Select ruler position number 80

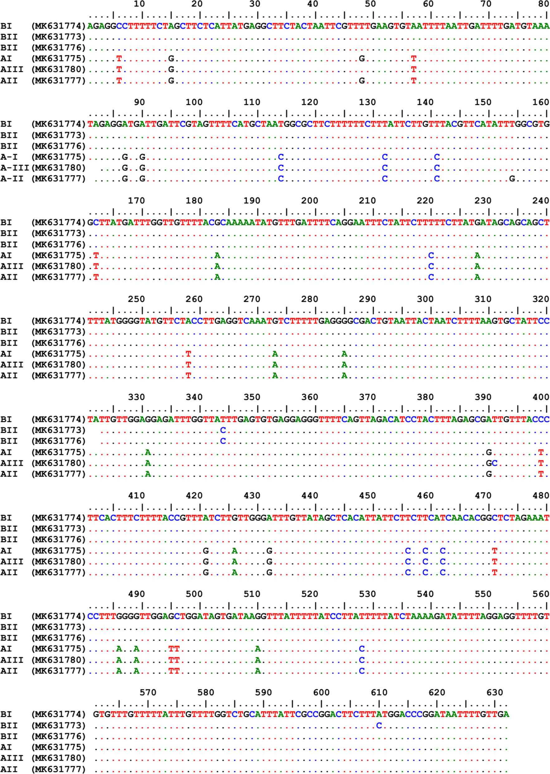click(543, 4)
